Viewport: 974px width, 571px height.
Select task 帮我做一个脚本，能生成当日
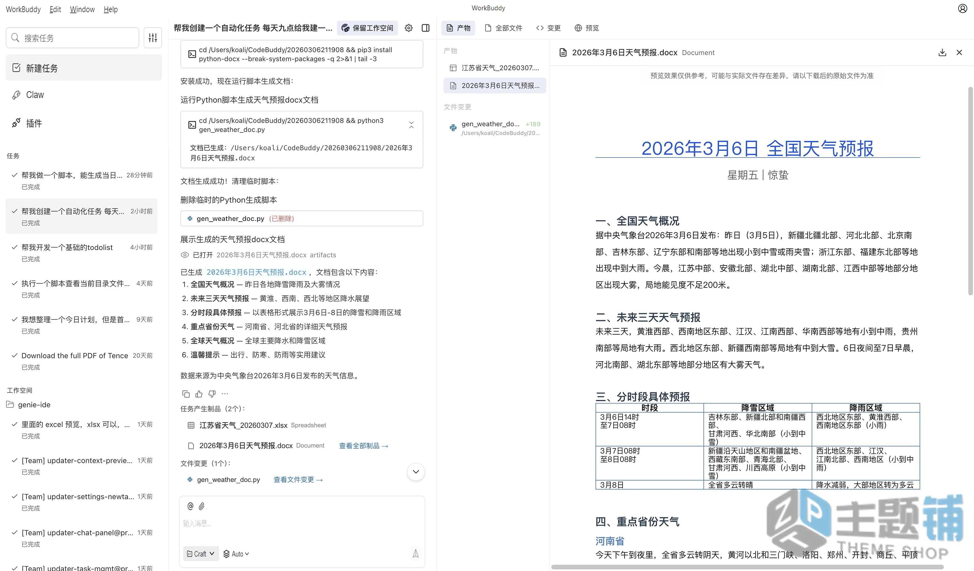pos(81,181)
